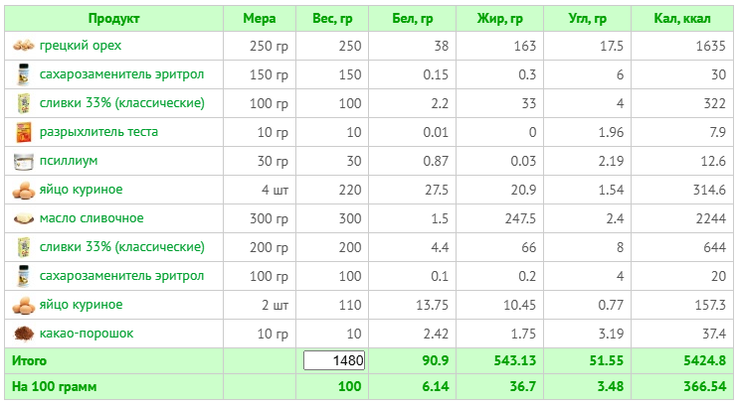Click the total protein value 90.9
Image resolution: width=739 pixels, height=406 pixels.
435,361
